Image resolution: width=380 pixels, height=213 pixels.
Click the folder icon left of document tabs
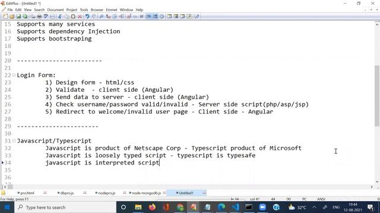[x=4, y=193]
